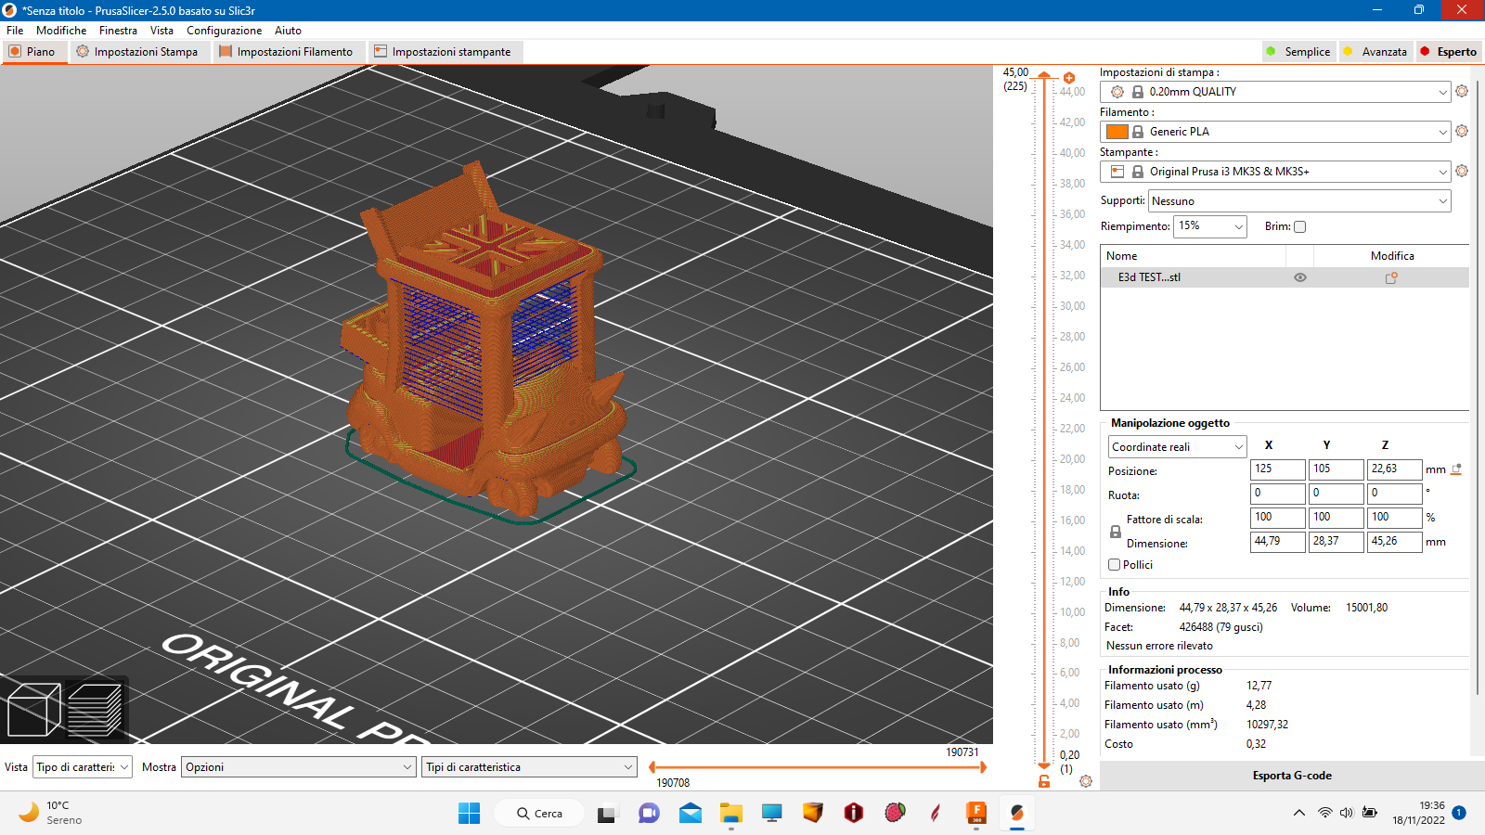The image size is (1485, 835).
Task: Open the Supporti dropdown
Action: (x=1298, y=201)
